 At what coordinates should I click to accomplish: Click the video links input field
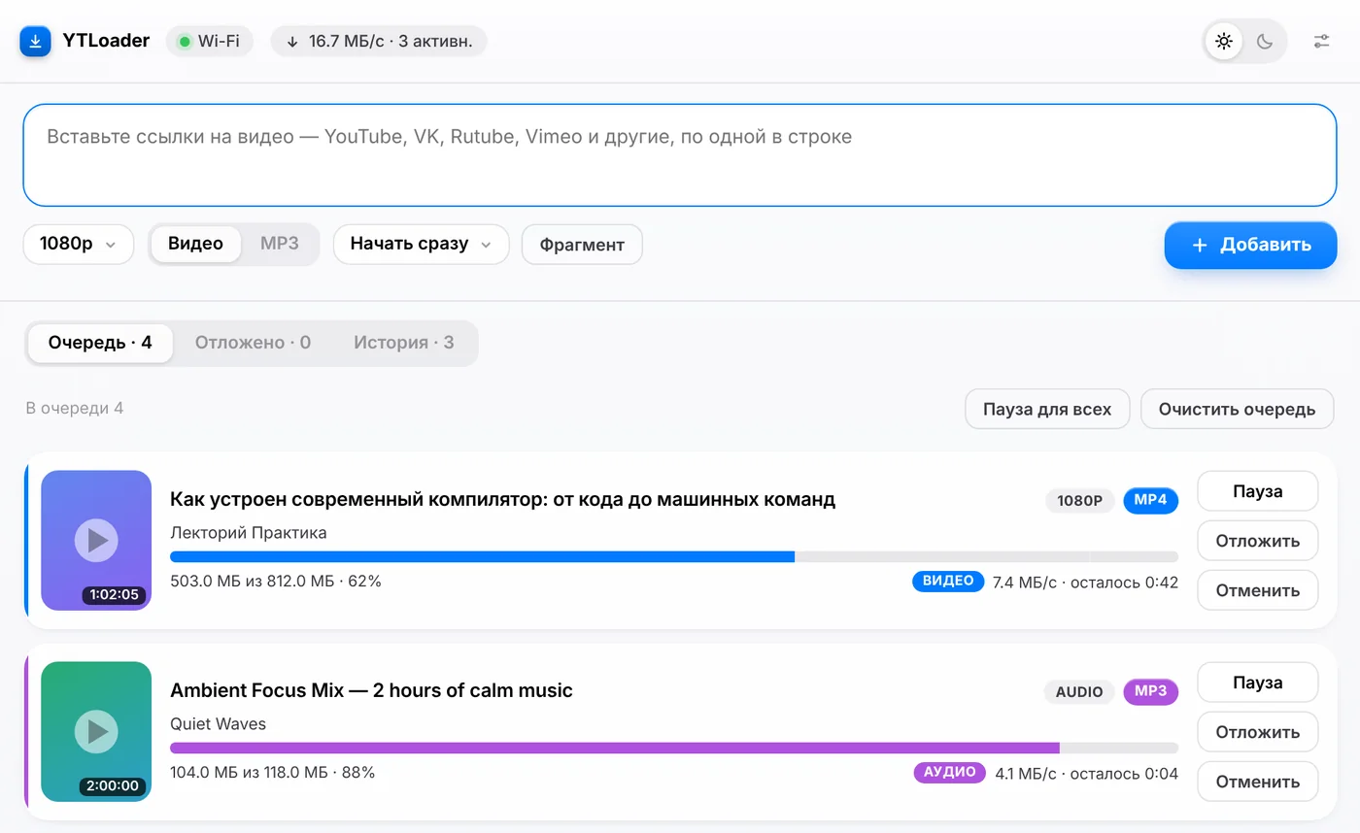point(680,155)
